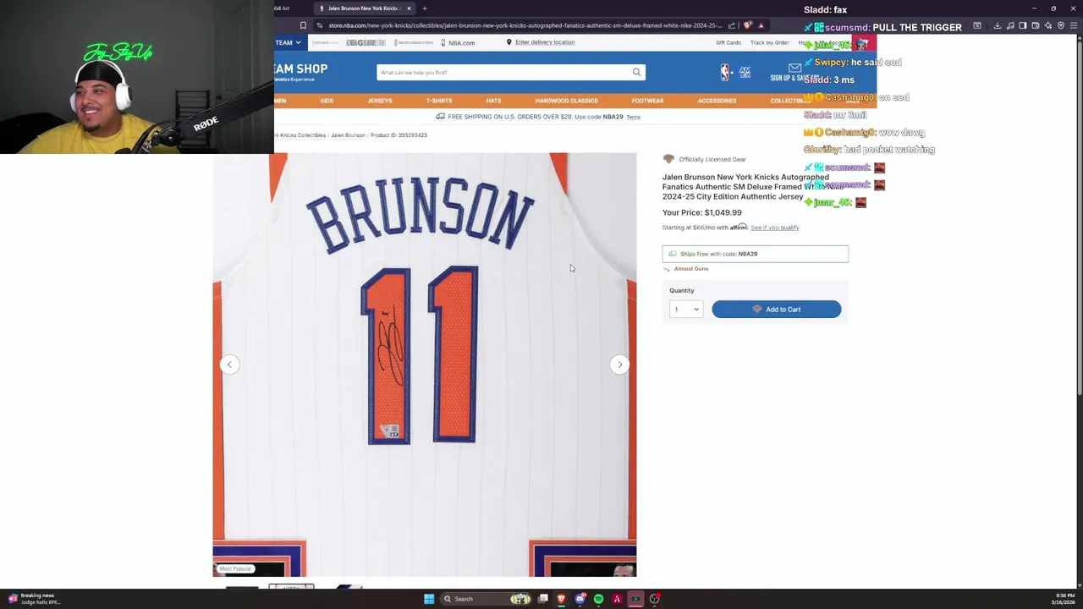Screen dimensions: 1083x609
Task: Open the green X app on taskbar
Action: click(x=635, y=599)
